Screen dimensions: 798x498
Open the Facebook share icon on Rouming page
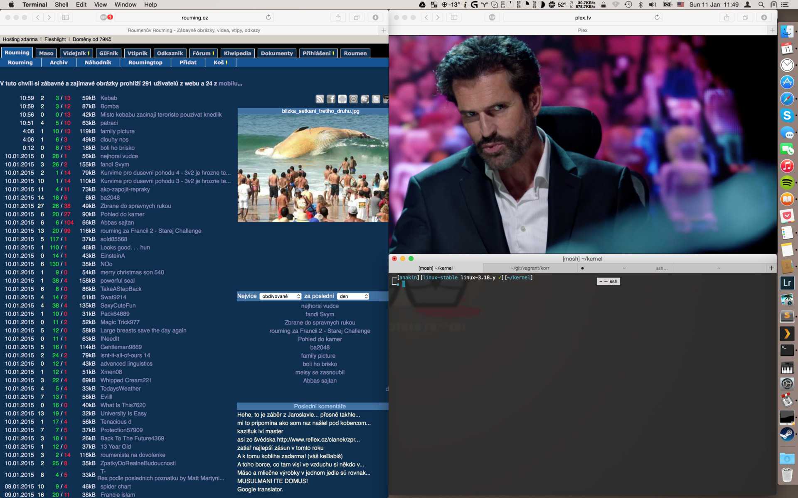[331, 99]
